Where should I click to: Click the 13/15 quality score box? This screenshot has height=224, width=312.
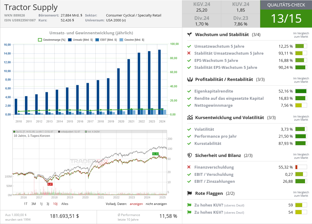click(x=286, y=19)
